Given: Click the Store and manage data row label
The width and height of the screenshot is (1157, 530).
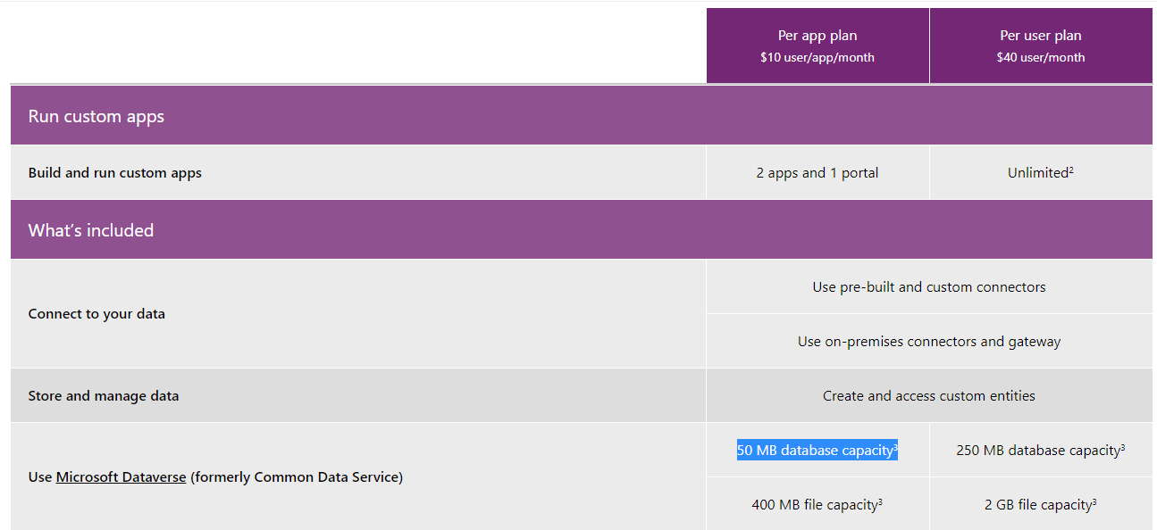Looking at the screenshot, I should [x=104, y=396].
